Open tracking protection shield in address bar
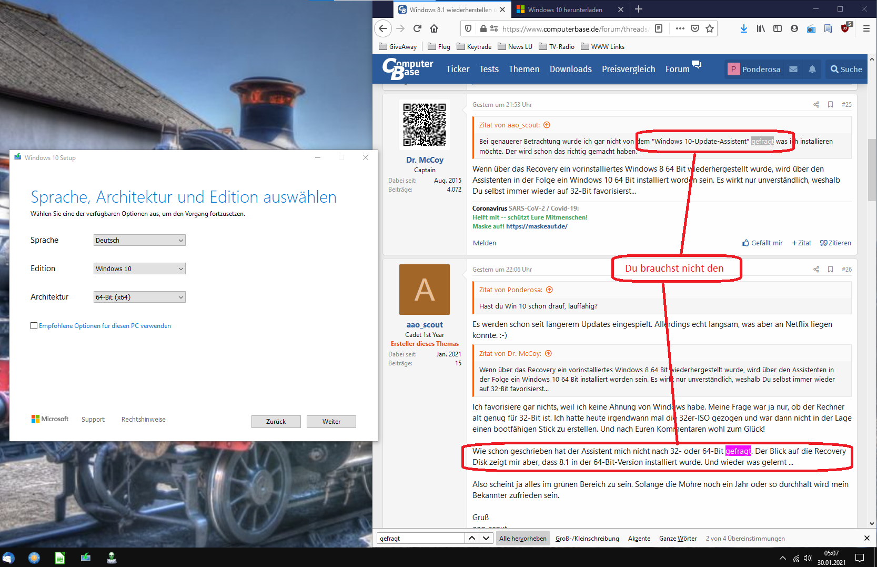 [468, 28]
